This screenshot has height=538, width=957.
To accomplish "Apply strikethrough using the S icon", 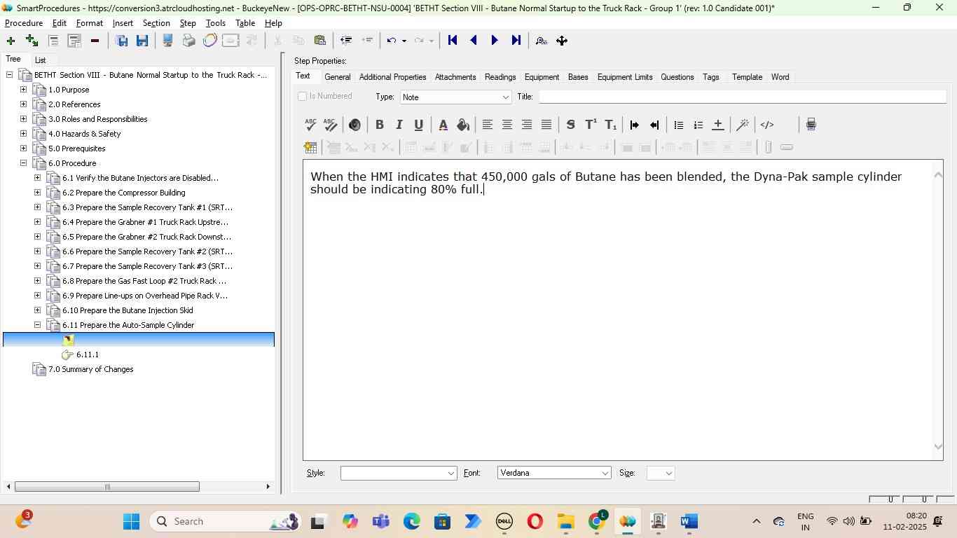I will click(x=570, y=125).
